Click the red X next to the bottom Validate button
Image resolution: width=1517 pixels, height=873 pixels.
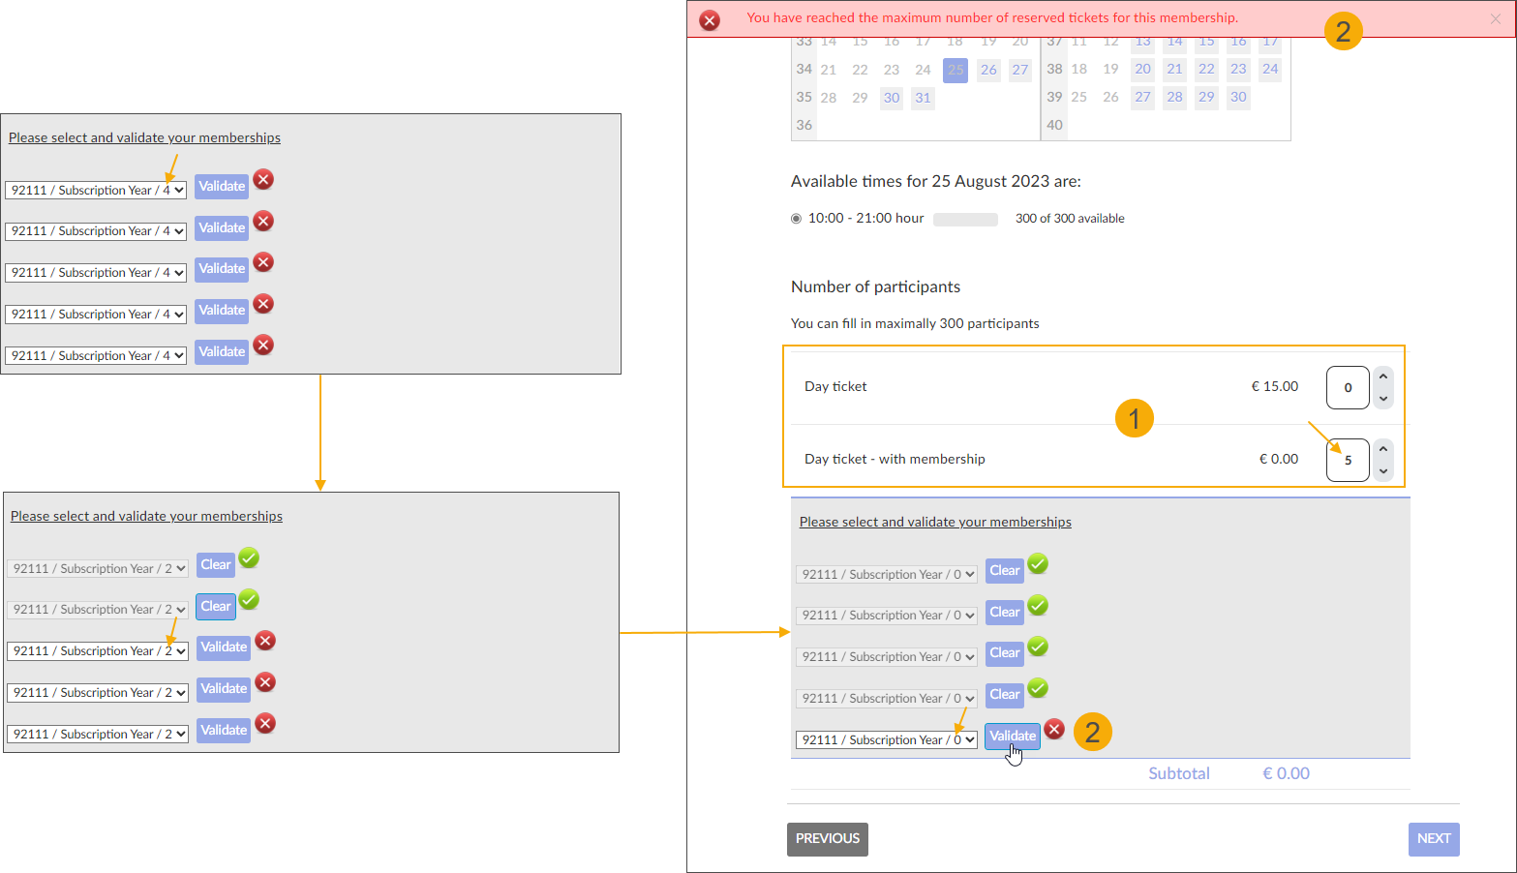click(1054, 730)
